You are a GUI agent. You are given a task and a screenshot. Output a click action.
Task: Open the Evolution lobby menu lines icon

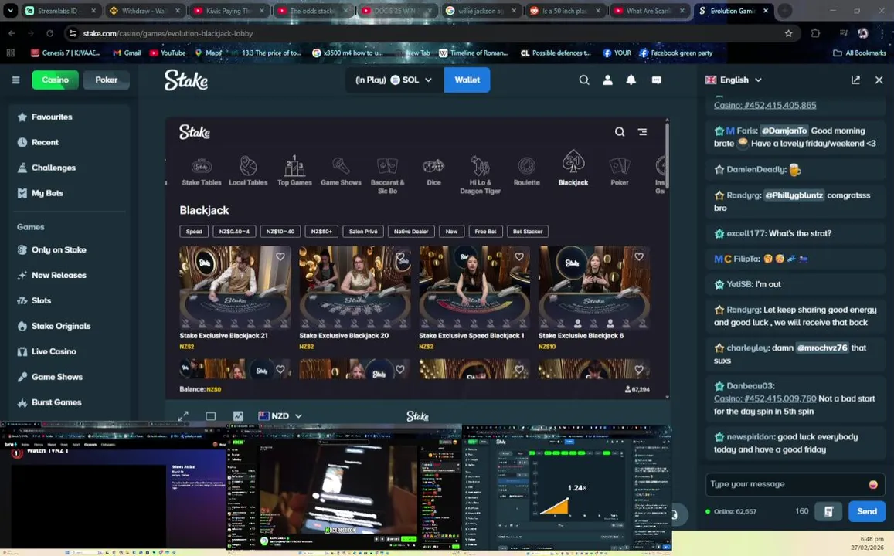[643, 131]
